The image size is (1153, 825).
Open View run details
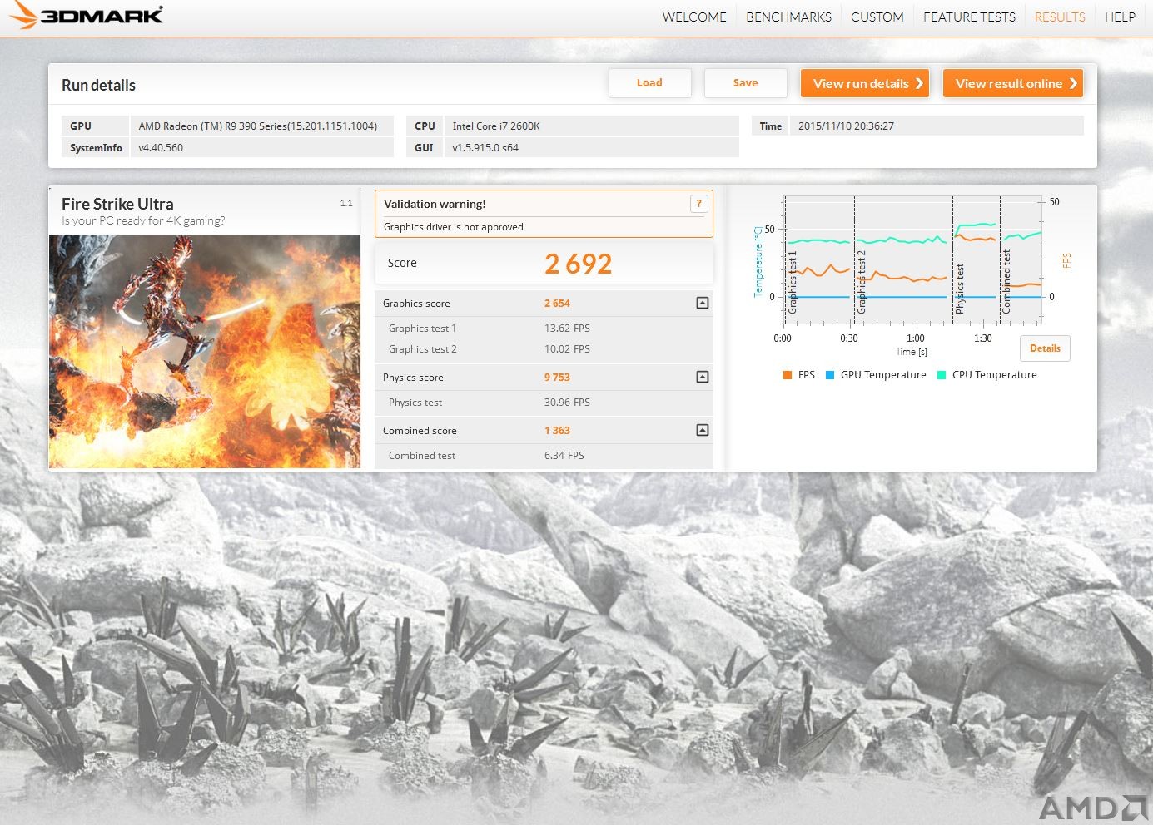pos(864,83)
